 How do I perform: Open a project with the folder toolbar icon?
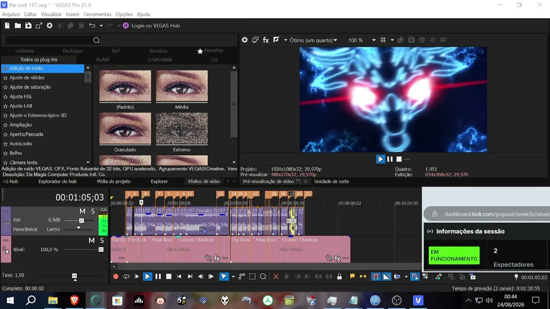[18, 26]
